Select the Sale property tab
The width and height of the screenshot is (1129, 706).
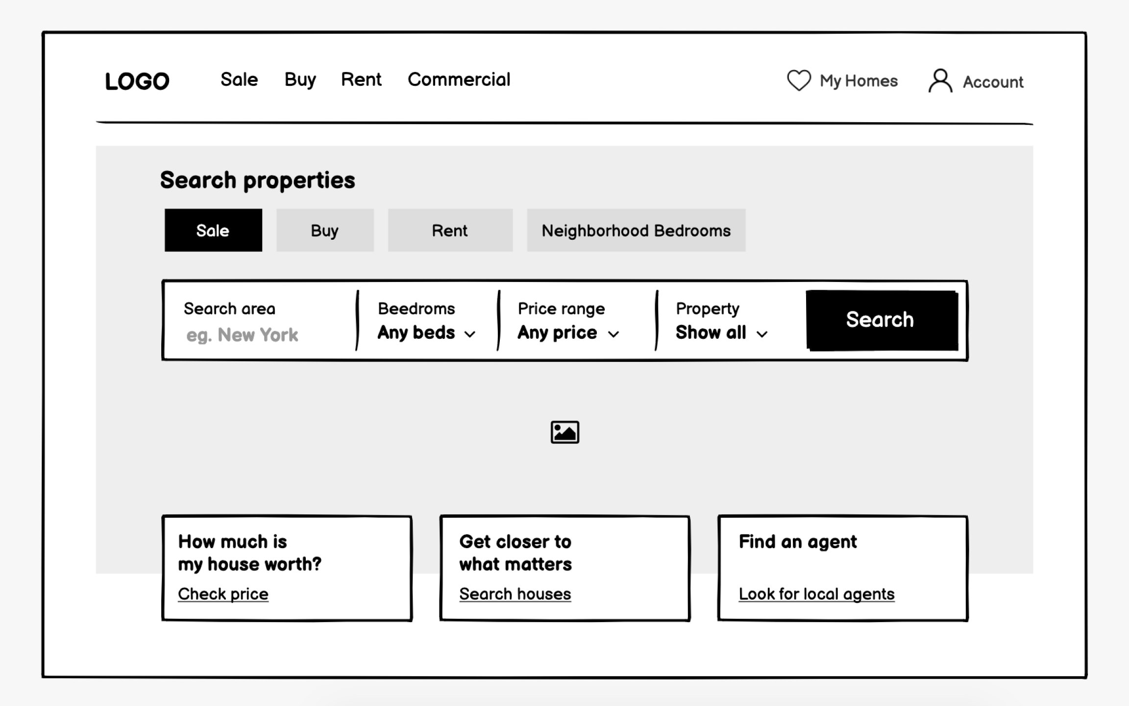click(x=213, y=230)
